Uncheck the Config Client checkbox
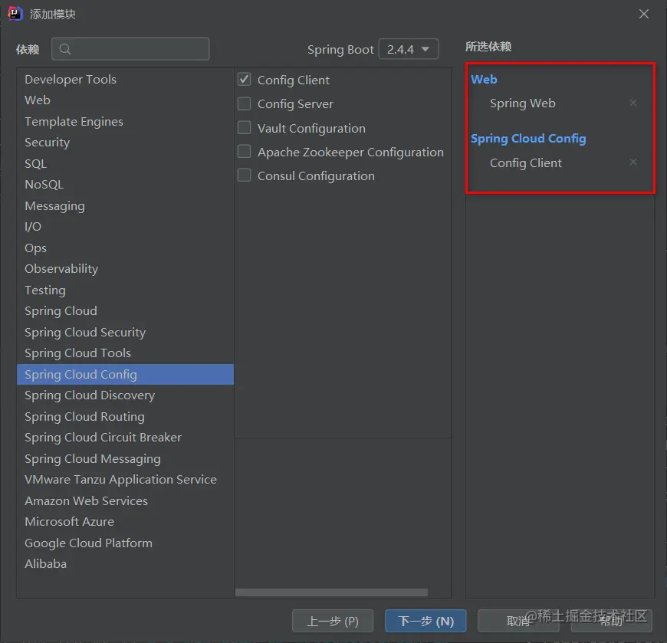The height and width of the screenshot is (643, 667). [x=244, y=80]
